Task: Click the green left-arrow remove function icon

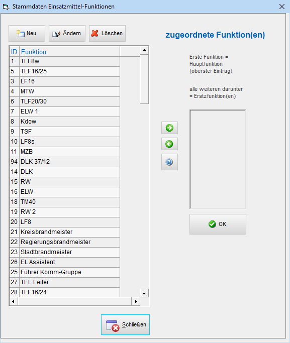Action: pyautogui.click(x=169, y=144)
